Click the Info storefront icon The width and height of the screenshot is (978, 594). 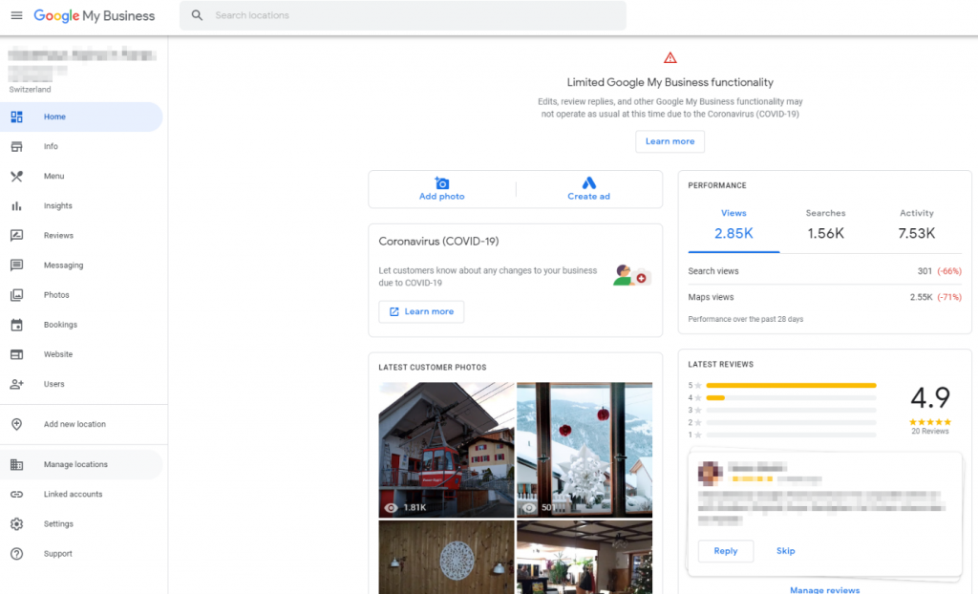pyautogui.click(x=17, y=147)
